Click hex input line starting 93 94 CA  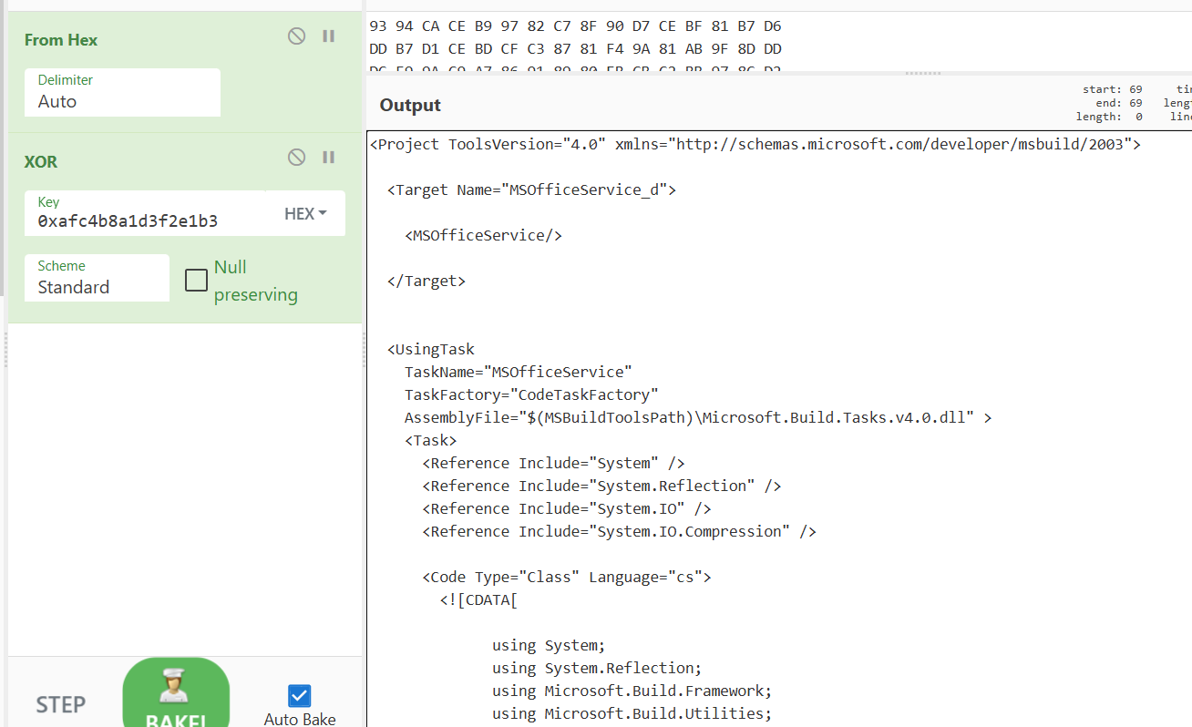pos(575,26)
